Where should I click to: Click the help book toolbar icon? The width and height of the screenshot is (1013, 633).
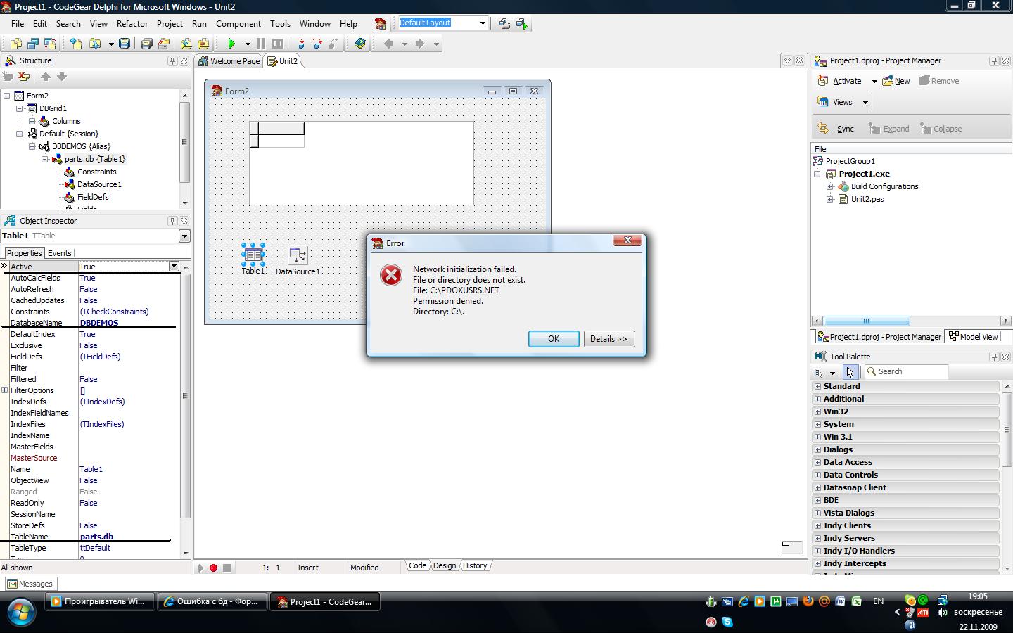pos(360,44)
